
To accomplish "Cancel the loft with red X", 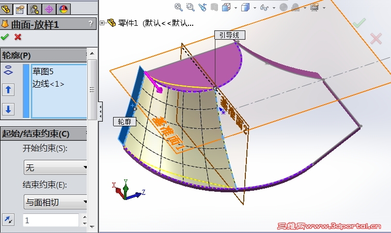I will (x=18, y=37).
